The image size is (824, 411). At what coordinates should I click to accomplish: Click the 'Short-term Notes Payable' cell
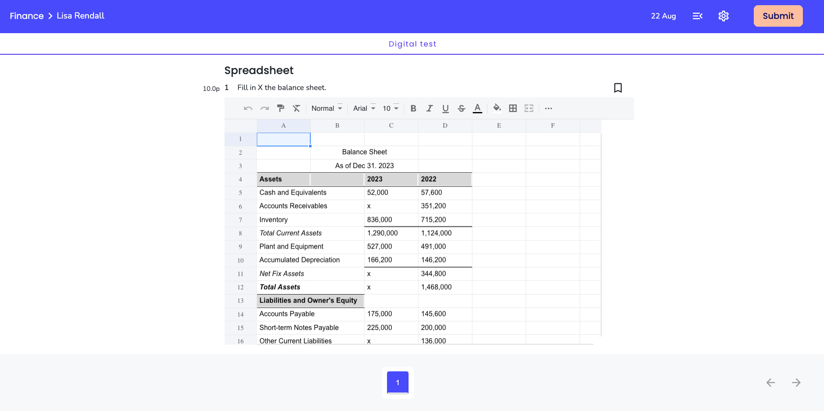(310, 328)
